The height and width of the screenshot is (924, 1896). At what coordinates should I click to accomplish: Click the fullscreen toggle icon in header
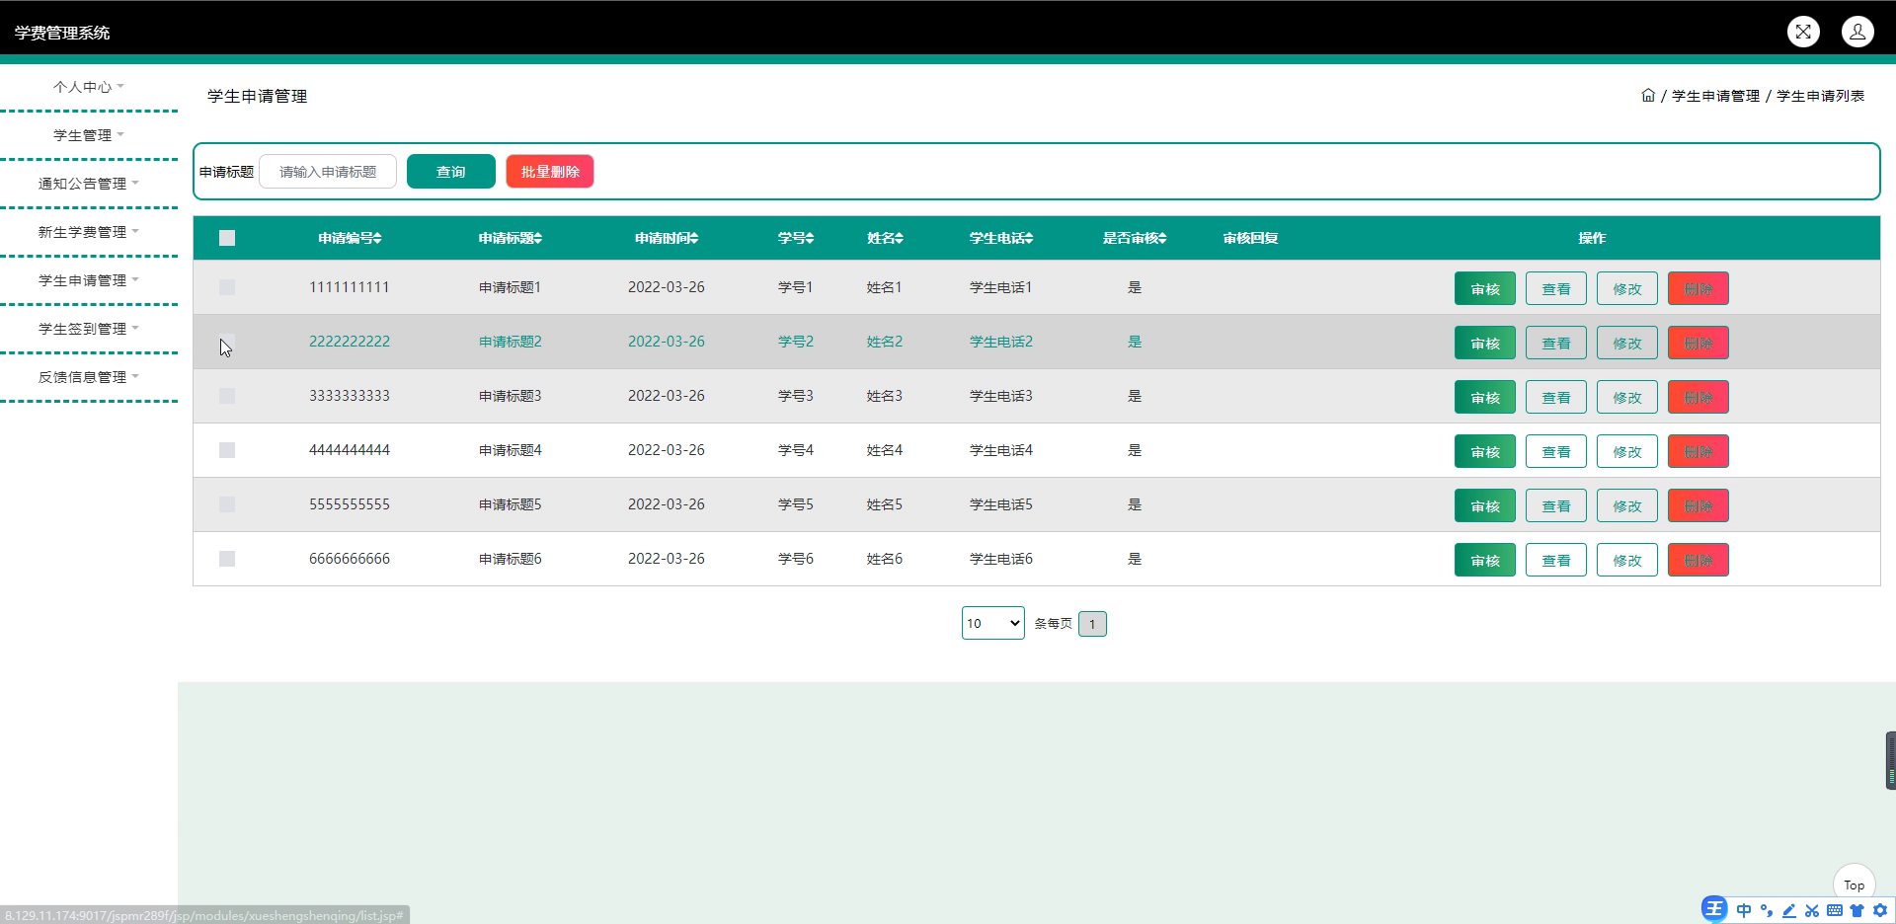point(1803,32)
